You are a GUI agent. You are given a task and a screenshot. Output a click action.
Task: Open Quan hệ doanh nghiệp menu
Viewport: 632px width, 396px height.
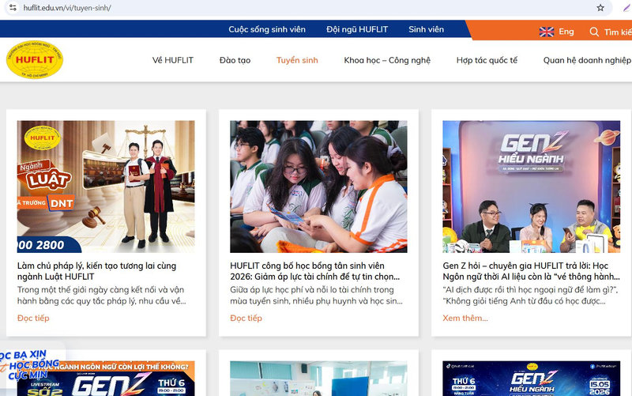pos(587,60)
